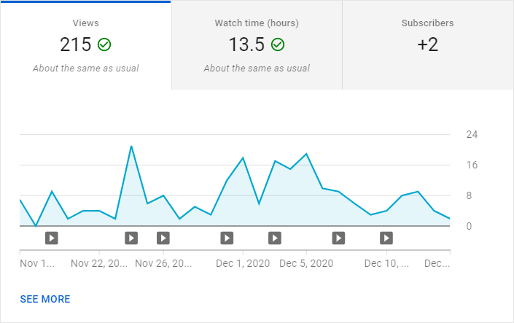Click the highest peak of the views line
514x323 pixels.
click(131, 147)
